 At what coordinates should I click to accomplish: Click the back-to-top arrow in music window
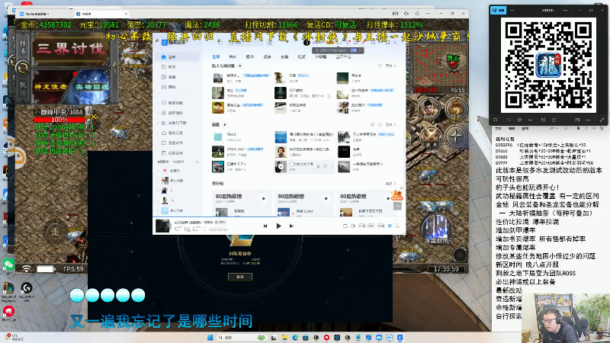(397, 207)
